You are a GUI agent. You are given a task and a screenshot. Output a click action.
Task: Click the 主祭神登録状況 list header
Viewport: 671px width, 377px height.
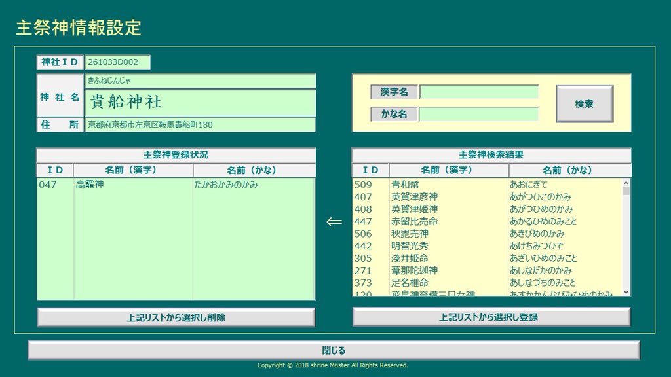click(176, 154)
